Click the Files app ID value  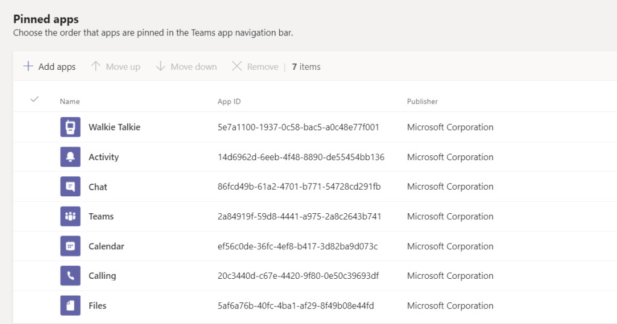tap(296, 305)
